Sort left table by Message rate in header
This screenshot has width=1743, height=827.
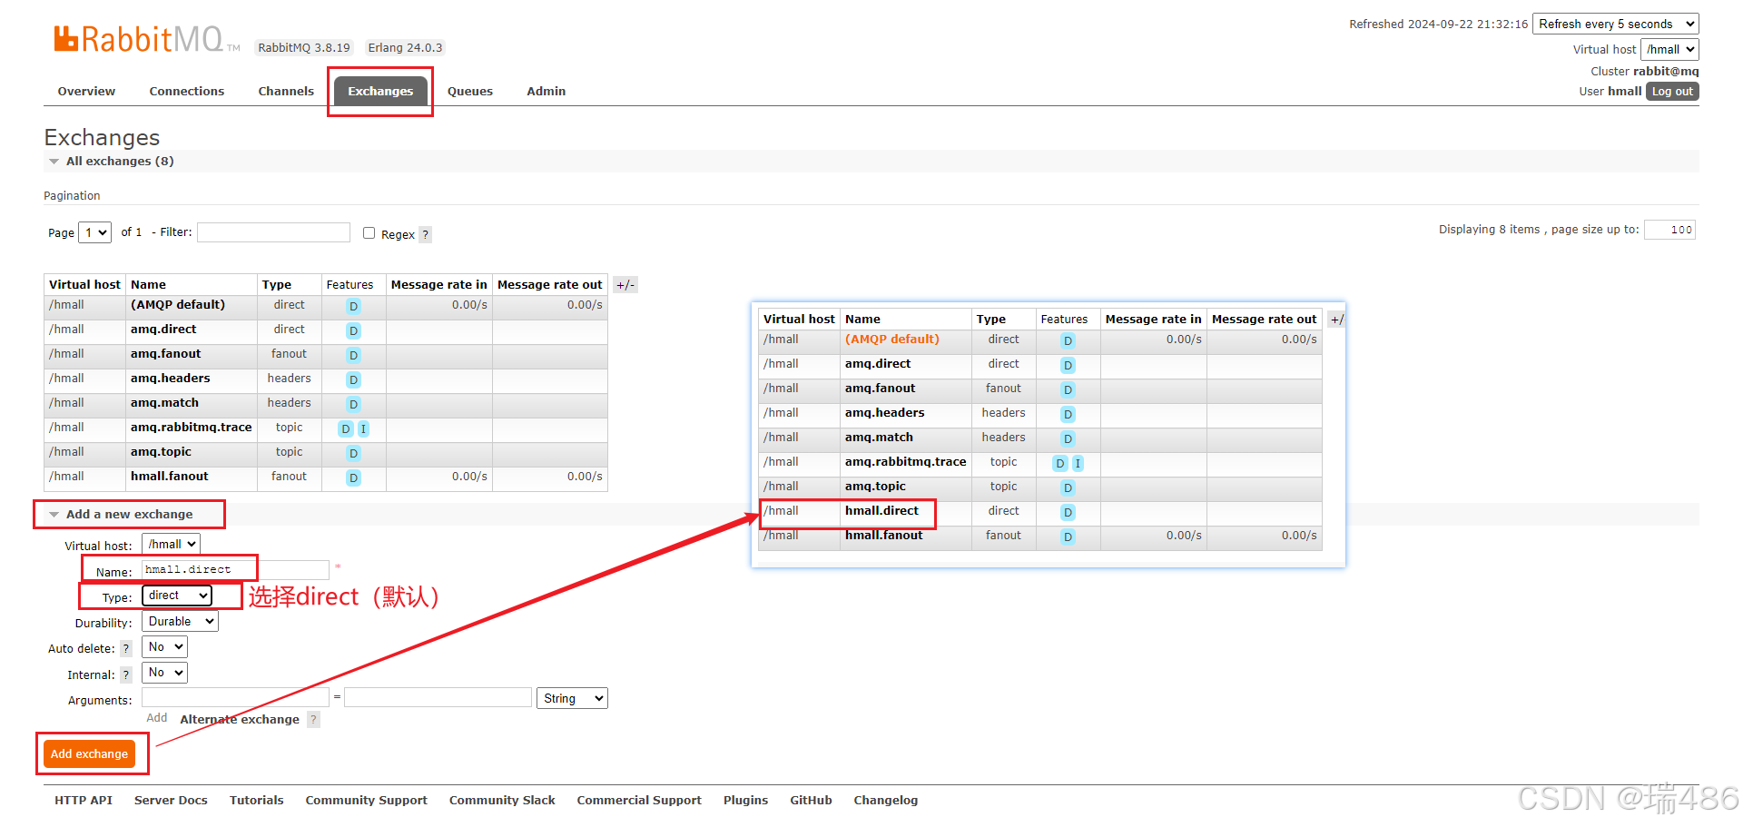(x=438, y=285)
